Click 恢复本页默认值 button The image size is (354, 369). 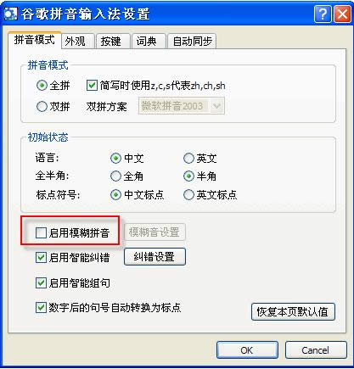293,311
